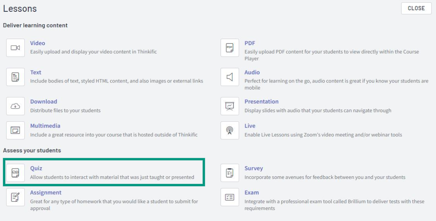Close the Lessons panel
This screenshot has width=436, height=221.
416,8
